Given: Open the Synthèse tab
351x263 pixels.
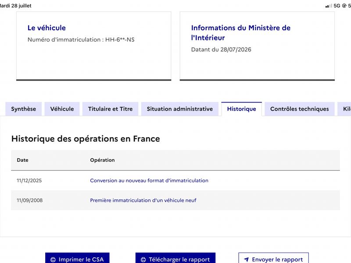Looking at the screenshot, I should coord(24,109).
